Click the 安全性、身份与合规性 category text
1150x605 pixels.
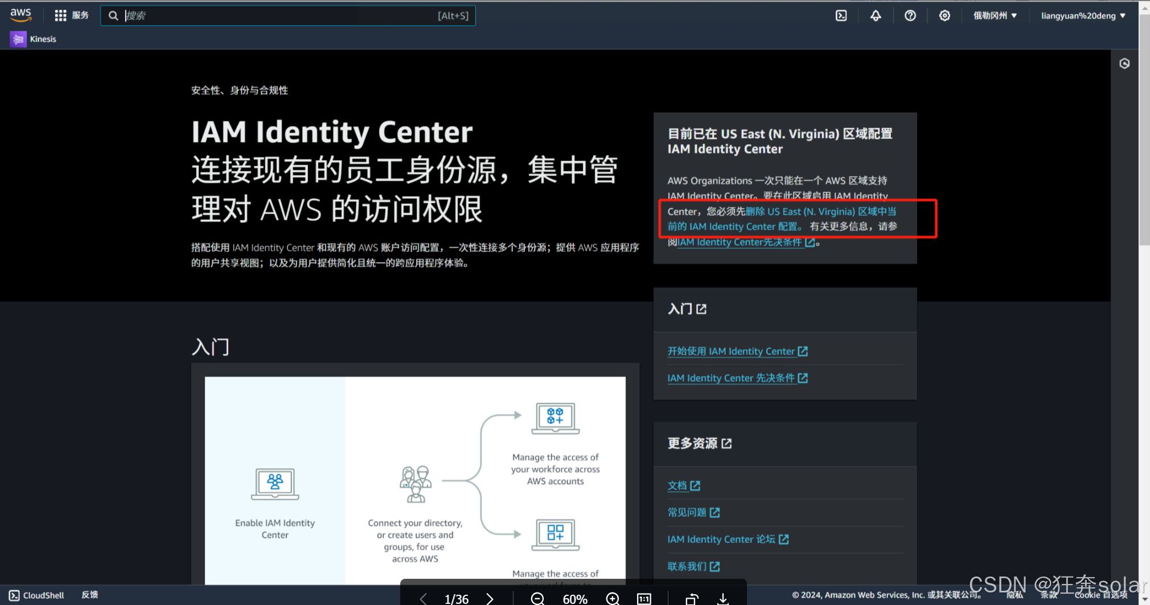(x=240, y=90)
